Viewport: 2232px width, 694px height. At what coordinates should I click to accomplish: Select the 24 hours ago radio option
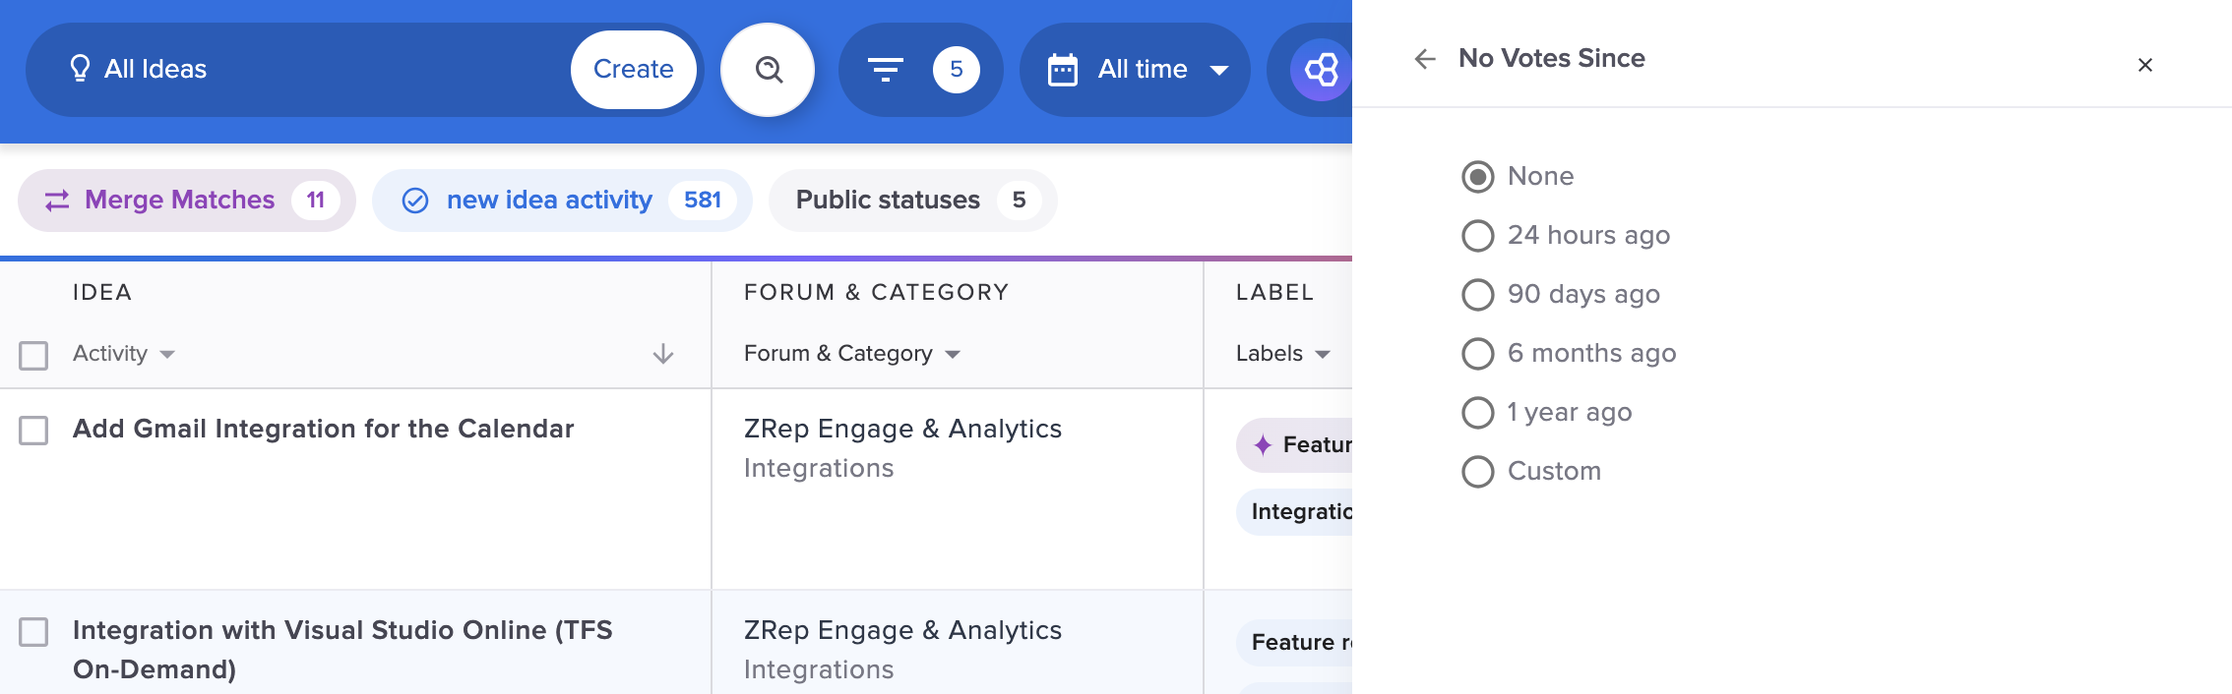pyautogui.click(x=1477, y=236)
